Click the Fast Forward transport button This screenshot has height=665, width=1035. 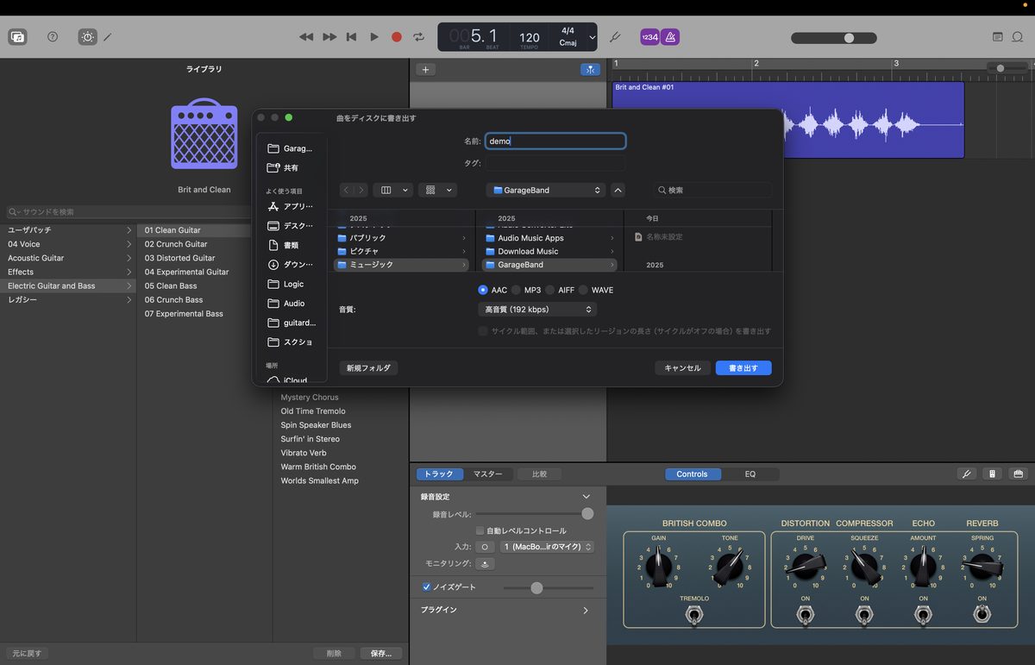click(x=329, y=37)
